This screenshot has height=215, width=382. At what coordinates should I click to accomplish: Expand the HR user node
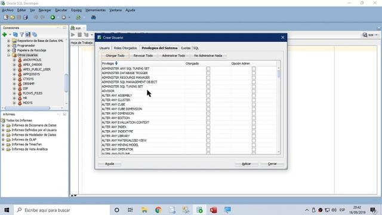pyautogui.click(x=14, y=98)
